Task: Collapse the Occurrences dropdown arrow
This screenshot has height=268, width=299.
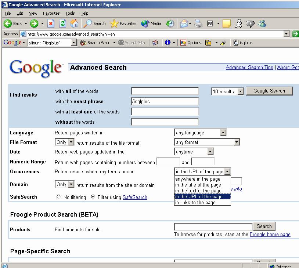Action: 227,171
